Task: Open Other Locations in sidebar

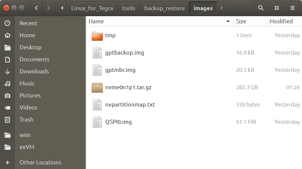Action: (40, 163)
